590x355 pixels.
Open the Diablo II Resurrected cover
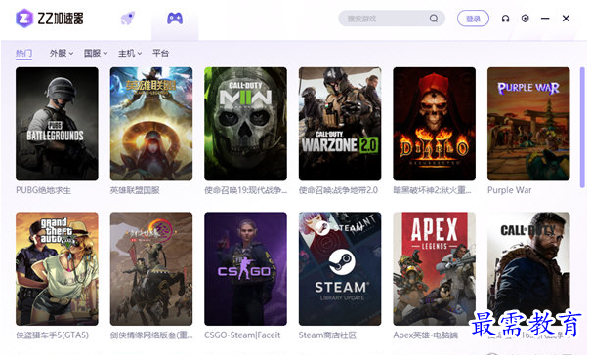pyautogui.click(x=435, y=124)
